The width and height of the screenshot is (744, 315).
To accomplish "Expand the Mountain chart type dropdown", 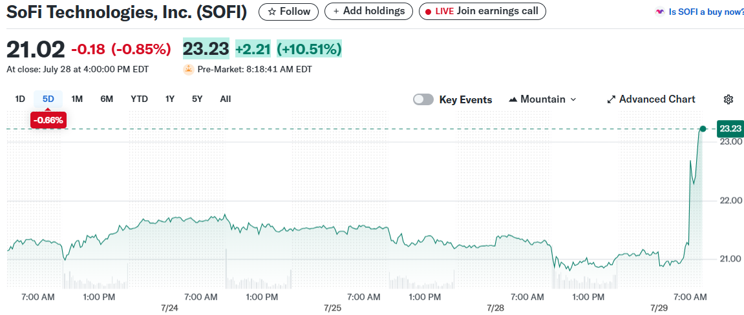I will click(573, 99).
